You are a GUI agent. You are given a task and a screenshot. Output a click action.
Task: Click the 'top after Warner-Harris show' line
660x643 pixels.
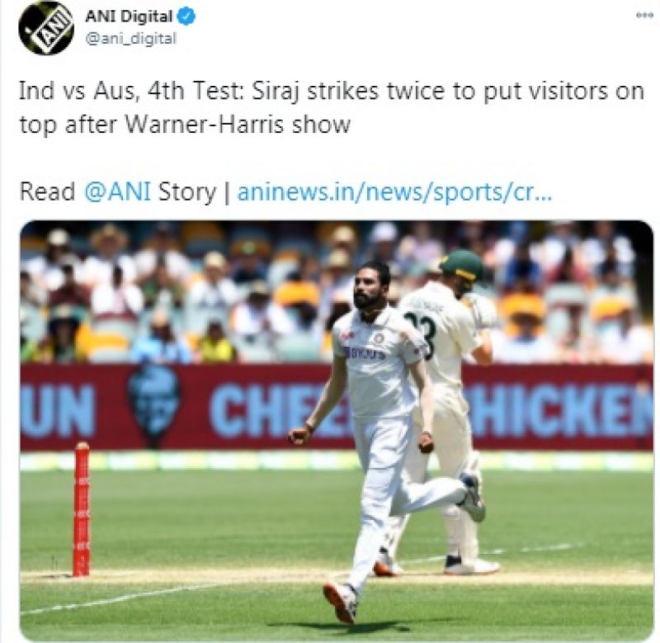point(185,125)
